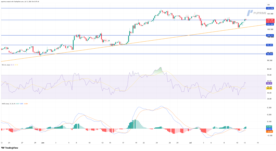Click the red current price label 101.109
This screenshot has height=151, width=276.
270,20
